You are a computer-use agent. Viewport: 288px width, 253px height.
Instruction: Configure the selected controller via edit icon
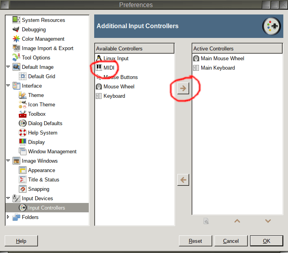point(206,221)
